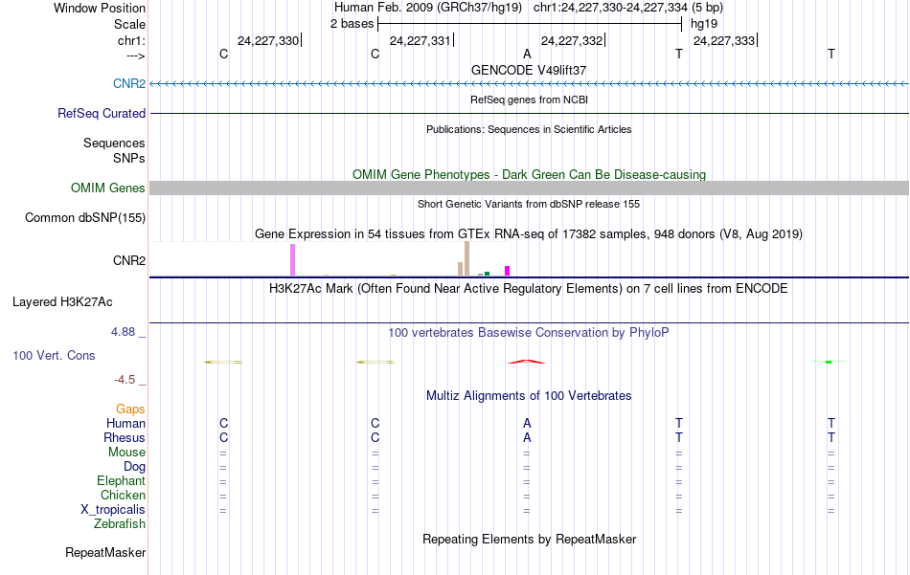Select the Rhesus species label

pos(125,437)
